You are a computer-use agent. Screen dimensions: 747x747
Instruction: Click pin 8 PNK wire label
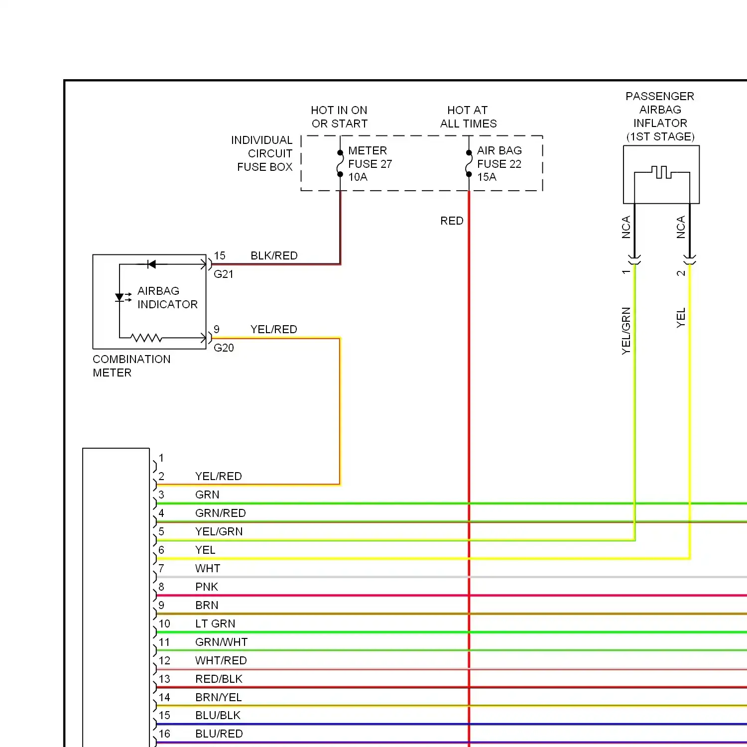pos(207,587)
